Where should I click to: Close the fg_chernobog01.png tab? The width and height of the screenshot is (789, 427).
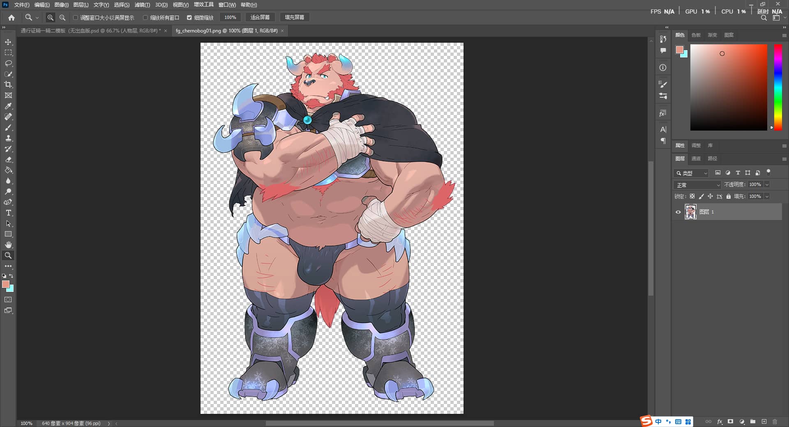282,31
